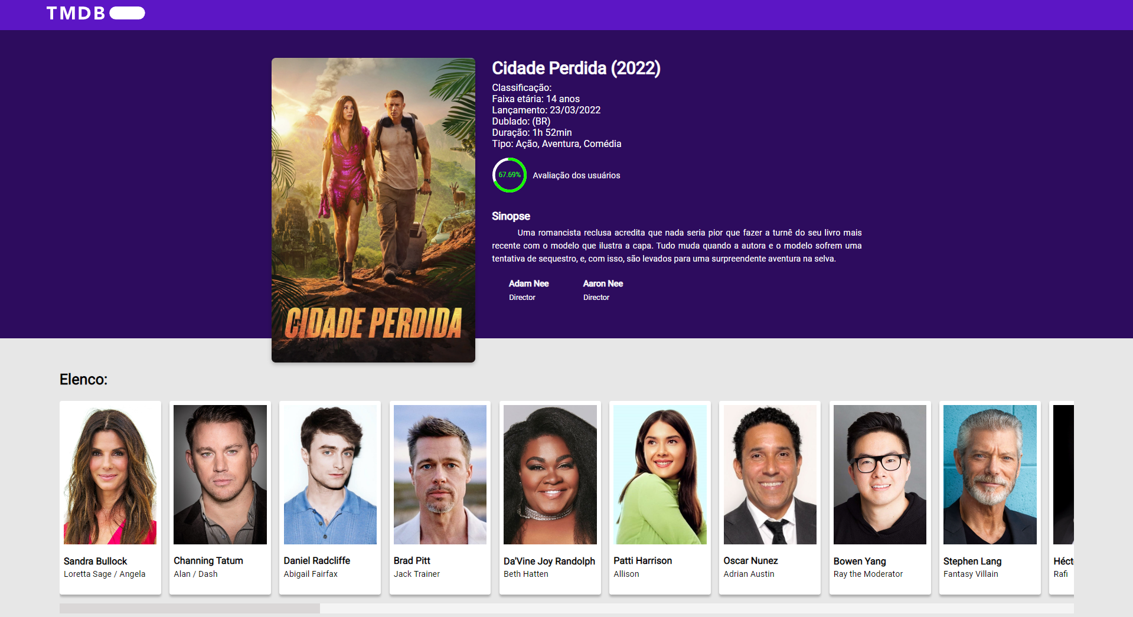Image resolution: width=1133 pixels, height=617 pixels.
Task: Click the partially visible Héctor cast card
Action: (1062, 498)
